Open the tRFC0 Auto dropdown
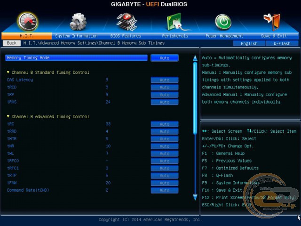 click(165, 161)
